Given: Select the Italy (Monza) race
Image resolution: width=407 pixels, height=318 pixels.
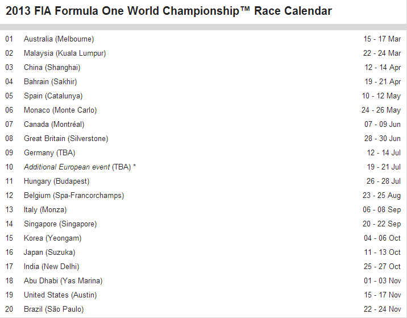Looking at the screenshot, I should point(45,210).
